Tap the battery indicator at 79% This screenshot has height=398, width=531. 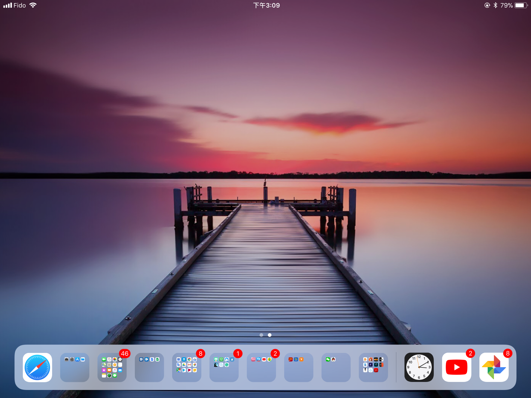click(x=521, y=5)
